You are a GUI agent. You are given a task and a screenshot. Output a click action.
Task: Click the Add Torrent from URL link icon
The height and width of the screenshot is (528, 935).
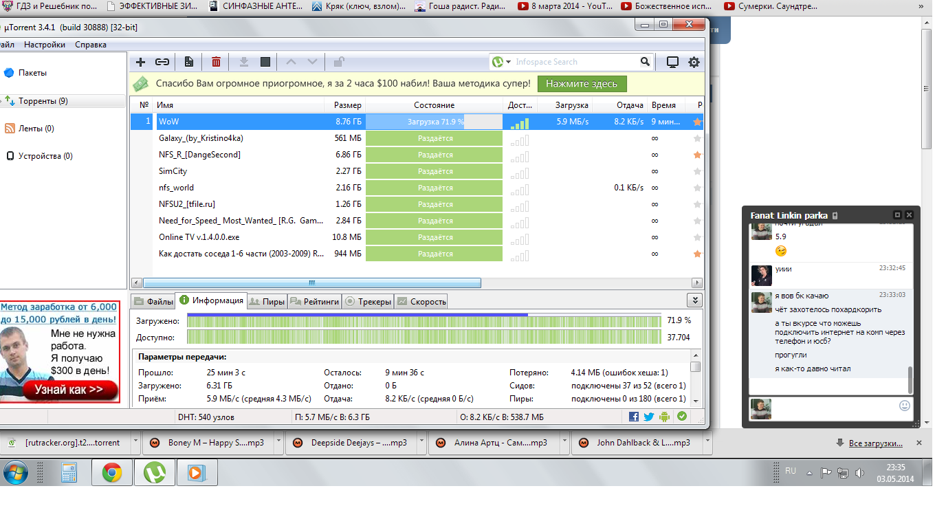click(x=162, y=62)
